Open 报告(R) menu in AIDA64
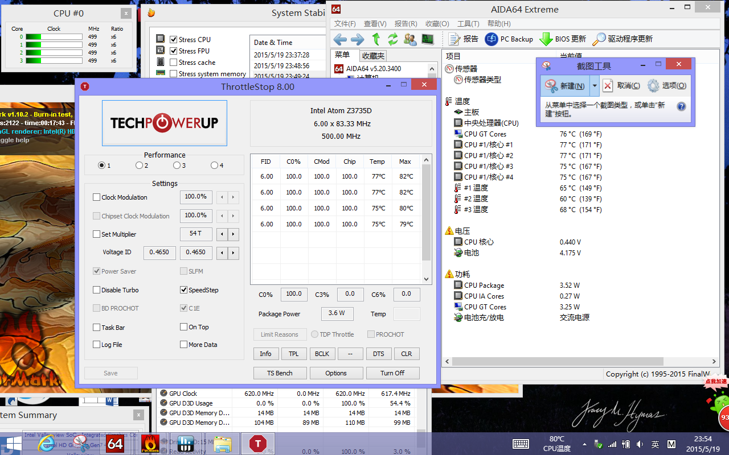729x455 pixels. point(406,24)
